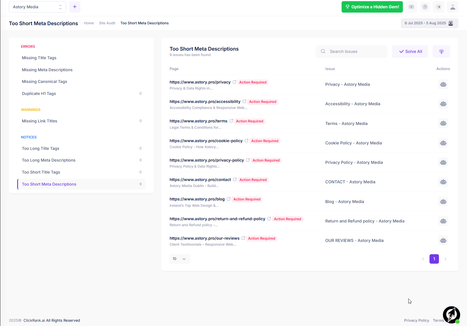Open the Astory Media site selector dropdown
Viewport: 467px width, 326px height.
click(x=38, y=7)
